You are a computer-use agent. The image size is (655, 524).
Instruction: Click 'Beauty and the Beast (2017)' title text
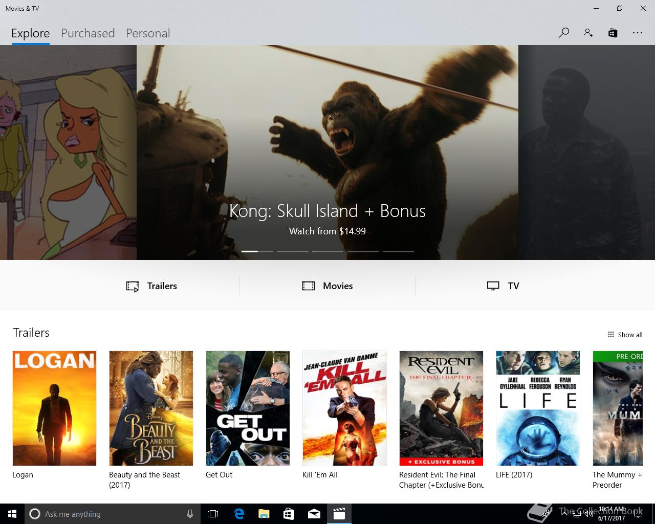point(144,480)
